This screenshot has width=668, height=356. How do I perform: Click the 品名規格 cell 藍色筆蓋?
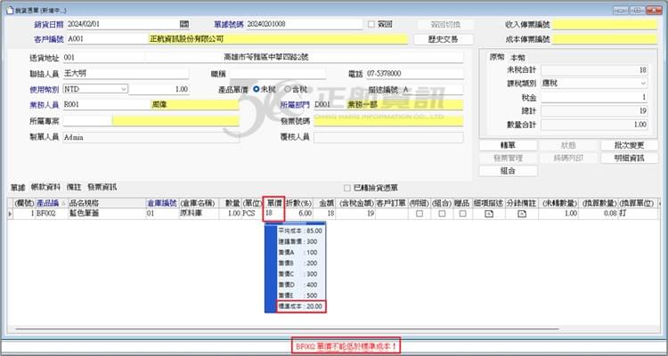[x=106, y=214]
